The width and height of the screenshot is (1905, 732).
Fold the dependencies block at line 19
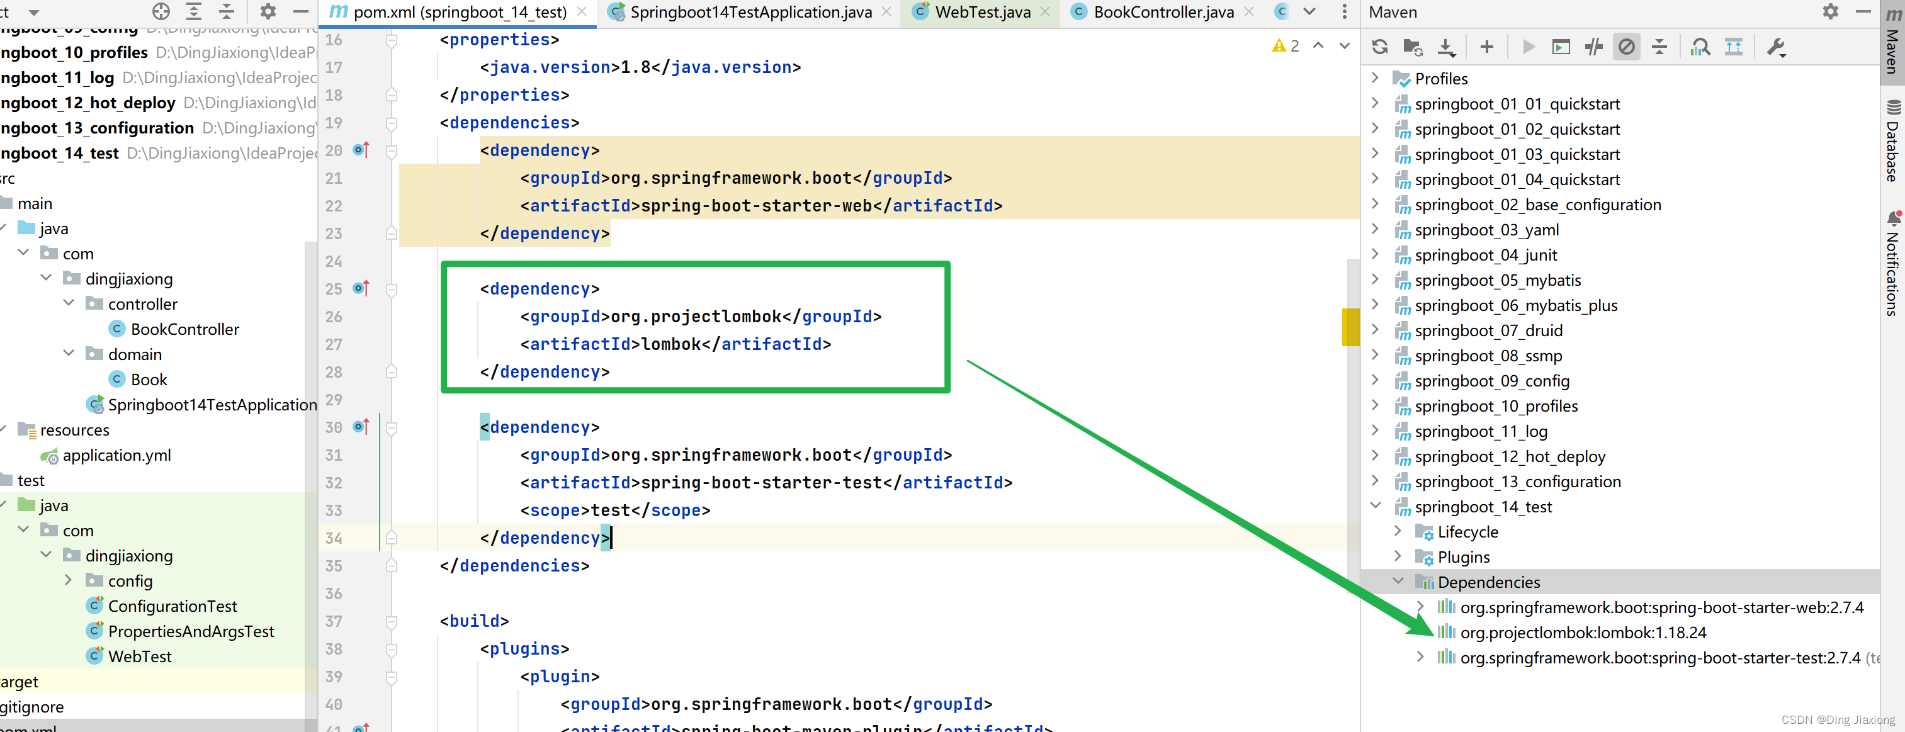(x=392, y=123)
